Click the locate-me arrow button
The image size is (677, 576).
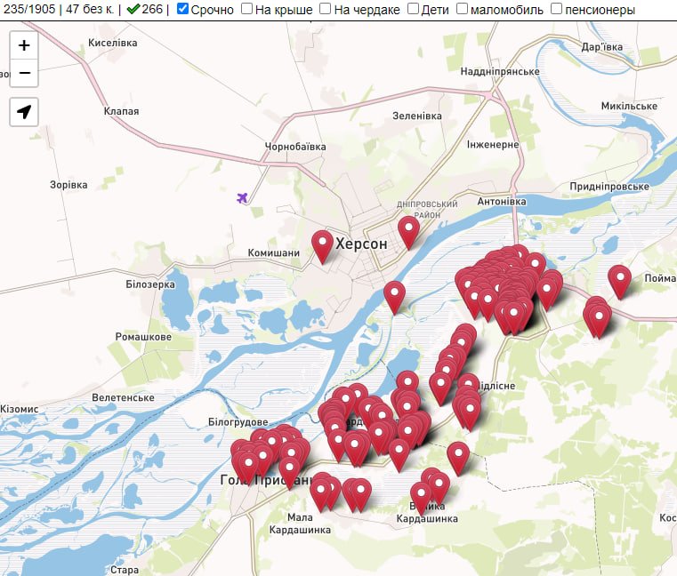(24, 112)
